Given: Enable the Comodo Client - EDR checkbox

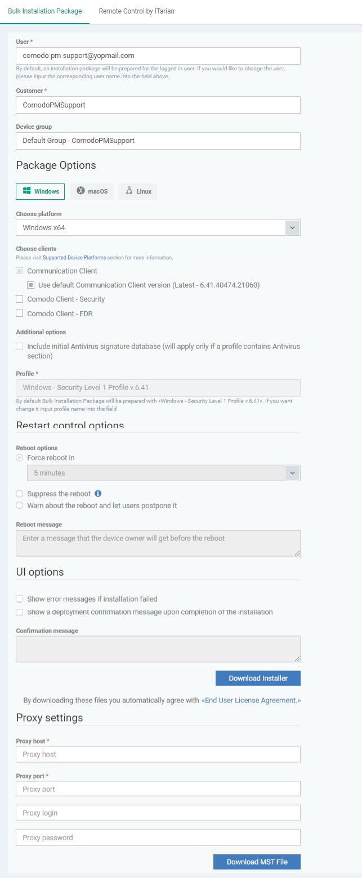Looking at the screenshot, I should click(20, 313).
